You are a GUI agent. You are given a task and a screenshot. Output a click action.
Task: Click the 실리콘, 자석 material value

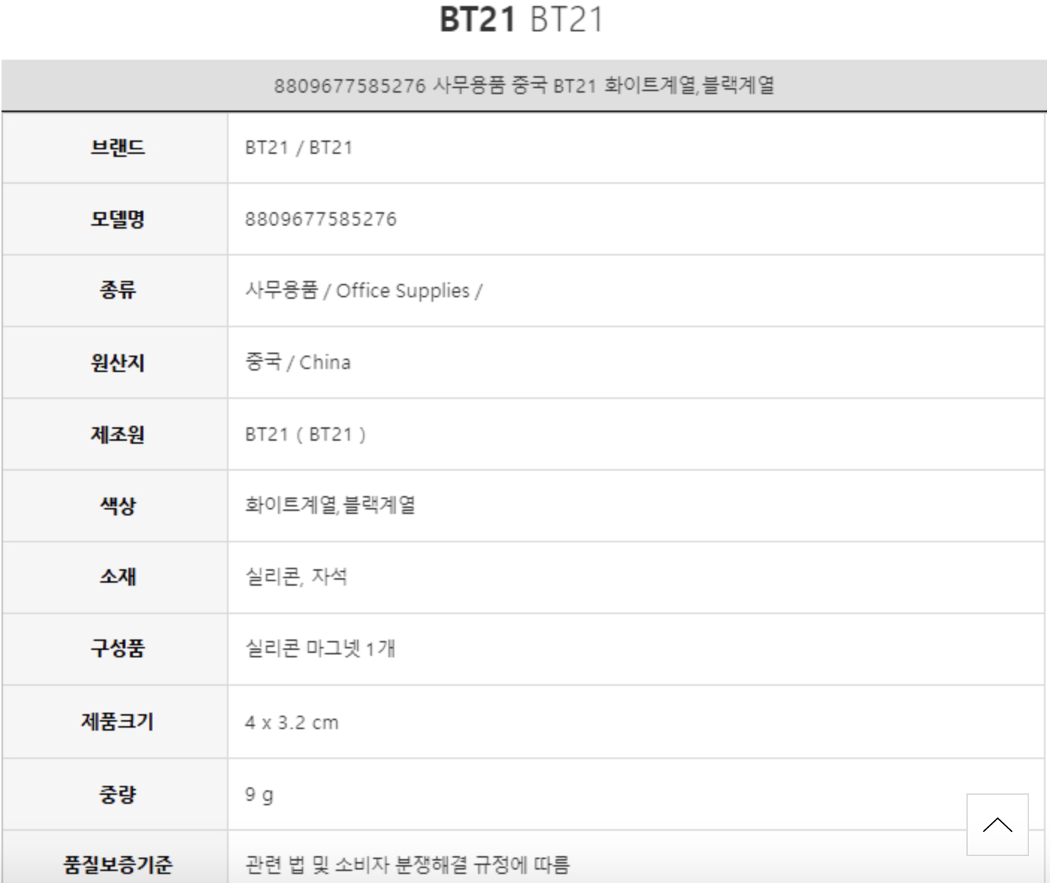[296, 577]
